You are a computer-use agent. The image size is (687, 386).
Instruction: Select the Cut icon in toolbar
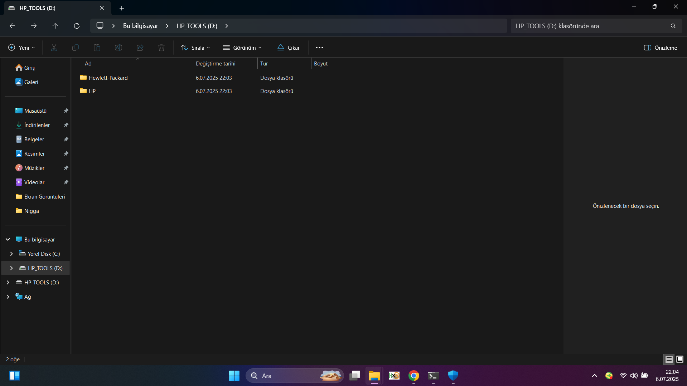point(54,47)
